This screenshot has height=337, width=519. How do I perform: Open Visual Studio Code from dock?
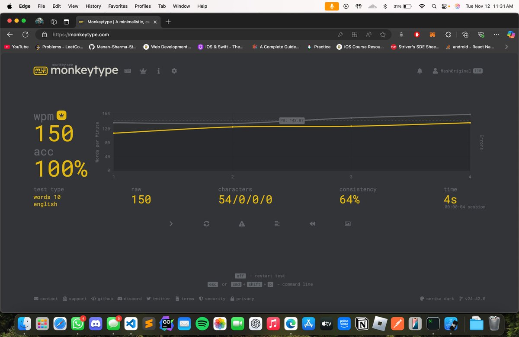click(131, 323)
